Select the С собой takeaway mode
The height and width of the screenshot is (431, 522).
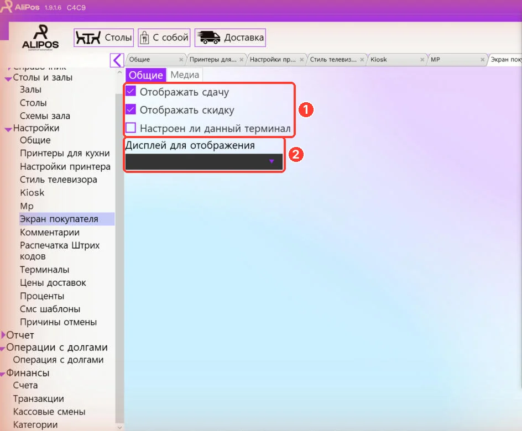pos(164,38)
